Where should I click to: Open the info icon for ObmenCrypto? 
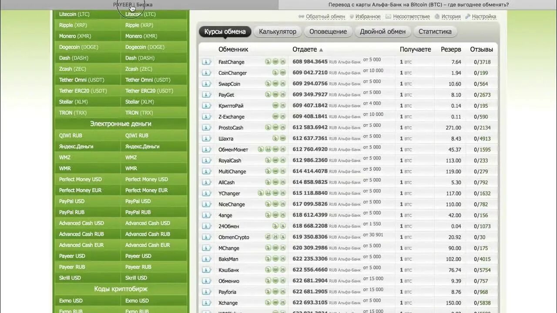pyautogui.click(x=206, y=237)
